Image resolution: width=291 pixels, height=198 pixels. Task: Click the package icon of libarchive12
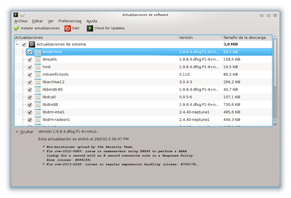(x=38, y=82)
